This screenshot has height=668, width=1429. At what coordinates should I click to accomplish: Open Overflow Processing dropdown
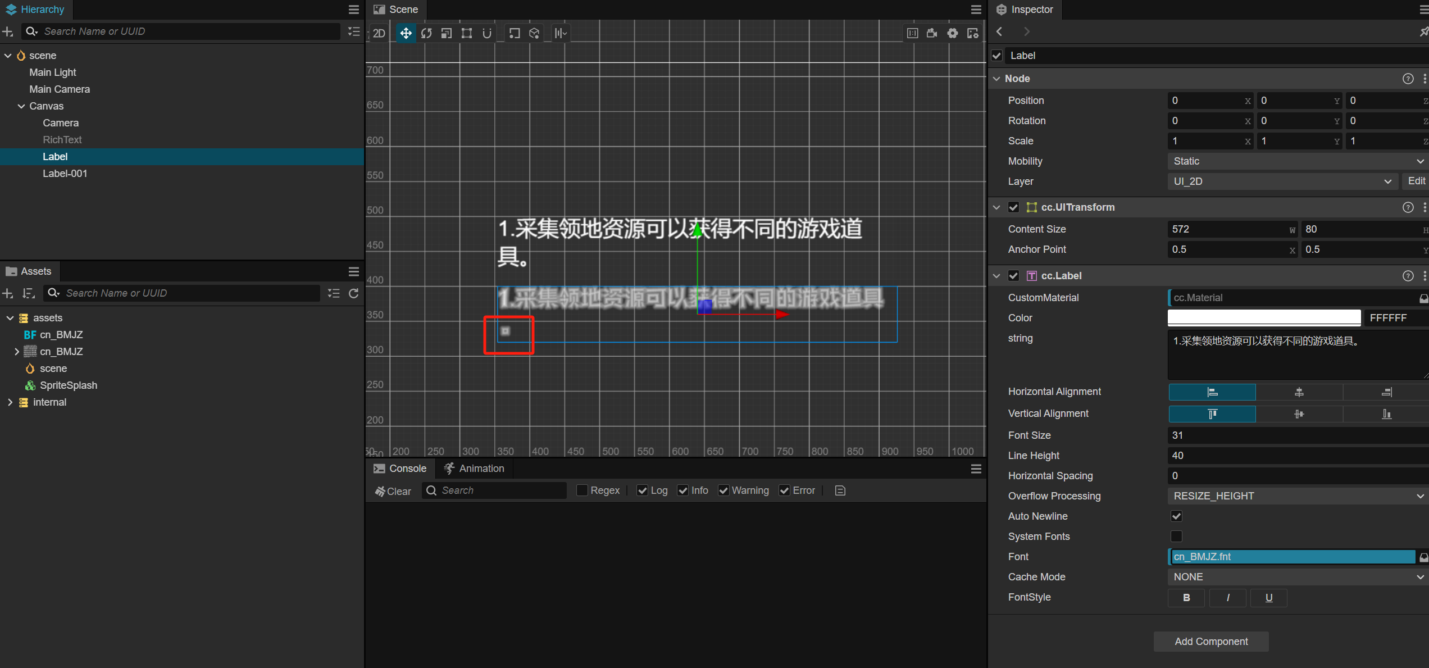click(1298, 496)
